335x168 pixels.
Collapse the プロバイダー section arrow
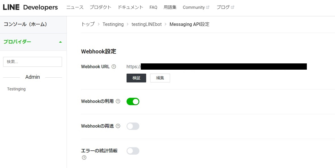[x=60, y=42]
